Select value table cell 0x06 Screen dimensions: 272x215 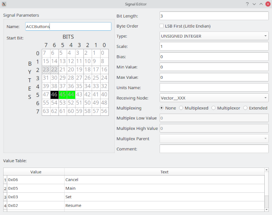[x=36, y=180]
